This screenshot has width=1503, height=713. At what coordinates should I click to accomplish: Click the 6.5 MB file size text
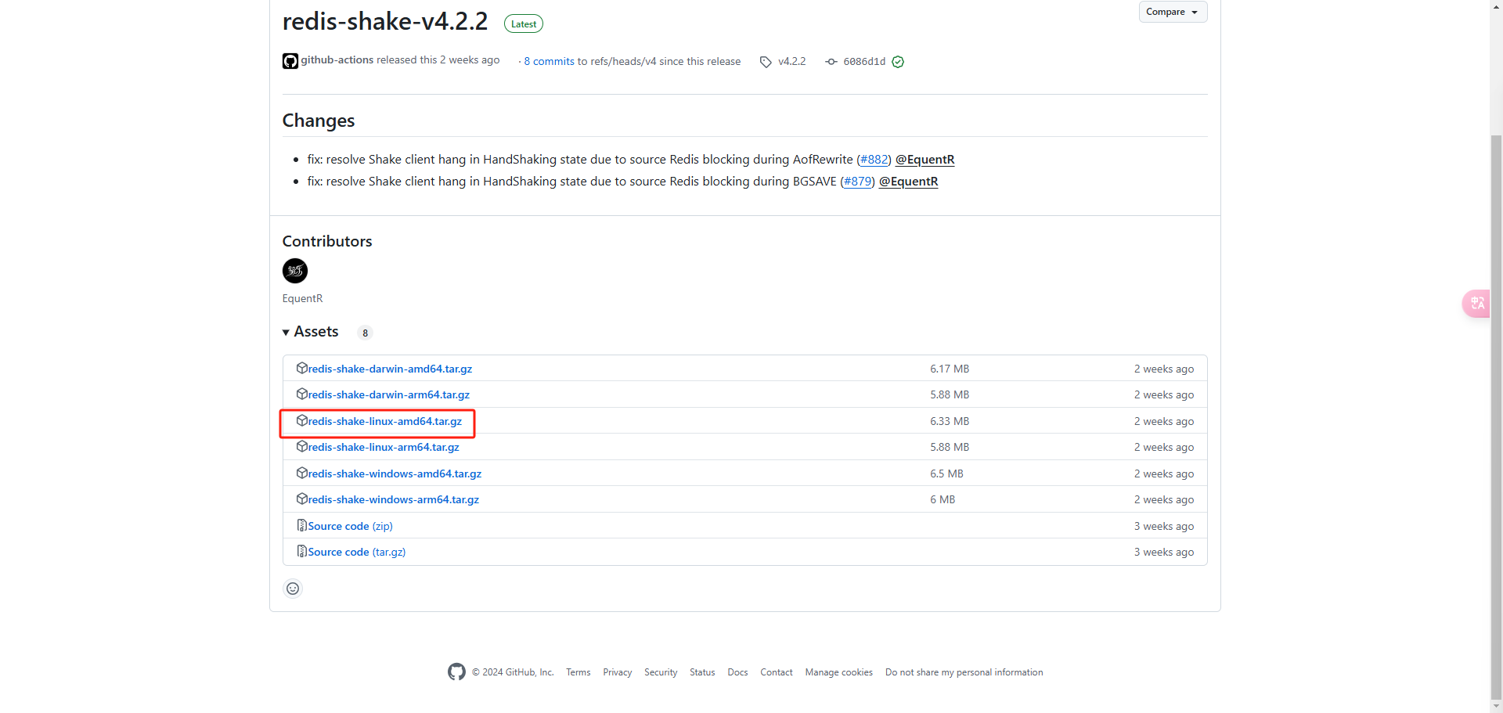point(946,474)
